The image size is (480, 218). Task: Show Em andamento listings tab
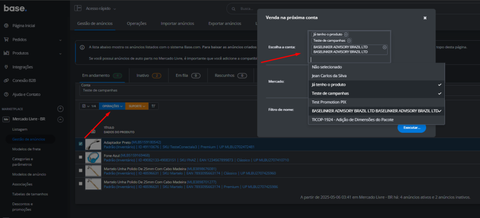[102, 75]
